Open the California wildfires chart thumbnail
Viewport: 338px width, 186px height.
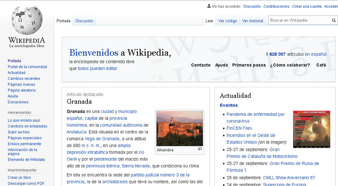[312, 129]
